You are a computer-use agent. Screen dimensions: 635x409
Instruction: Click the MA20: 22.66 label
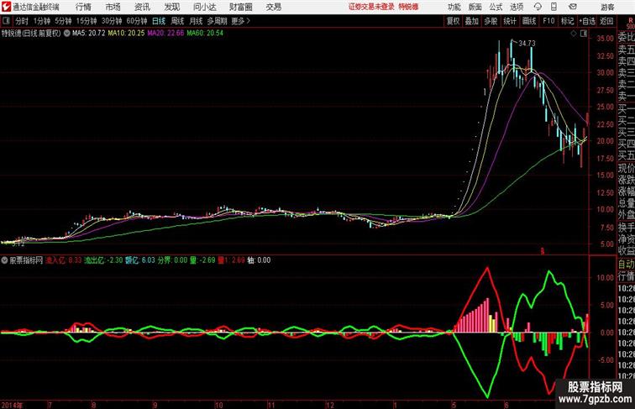[165, 34]
